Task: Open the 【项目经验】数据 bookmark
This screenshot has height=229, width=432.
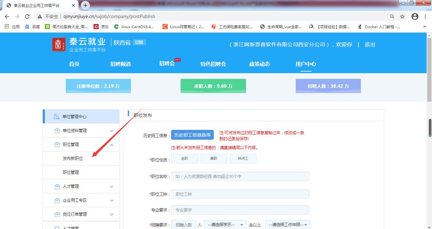Action: (330, 27)
